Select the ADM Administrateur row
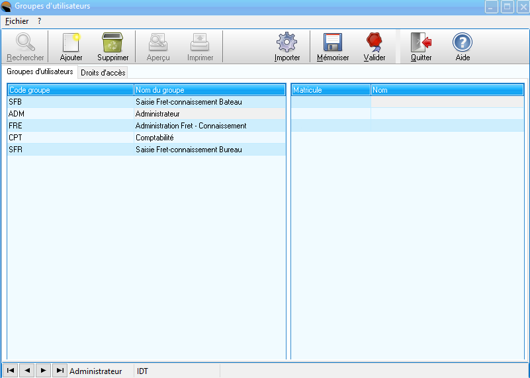 coord(154,114)
